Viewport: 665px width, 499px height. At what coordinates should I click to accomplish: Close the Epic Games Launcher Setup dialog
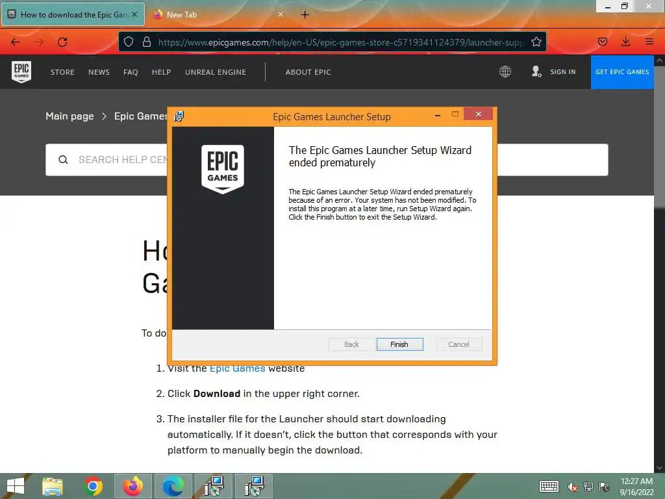click(478, 114)
